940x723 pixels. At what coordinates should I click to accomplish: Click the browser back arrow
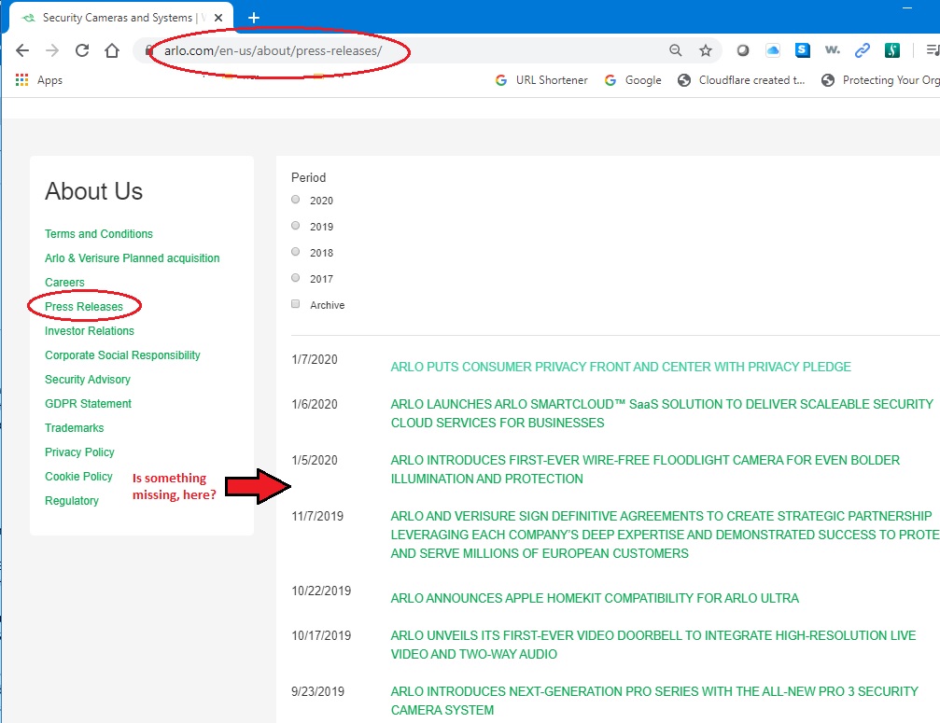pos(22,51)
